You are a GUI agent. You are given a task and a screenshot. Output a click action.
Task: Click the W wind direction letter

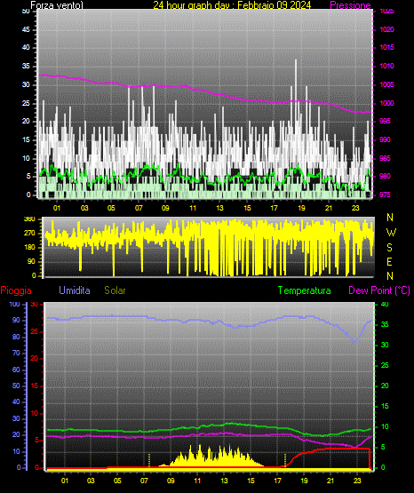pos(391,233)
